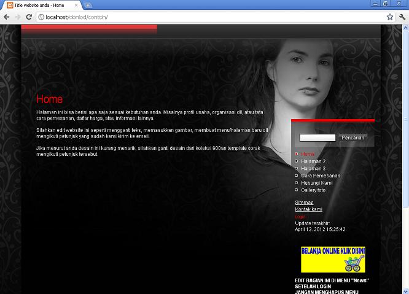Restore down the browser window
This screenshot has height=294, width=409.
tap(385, 4)
